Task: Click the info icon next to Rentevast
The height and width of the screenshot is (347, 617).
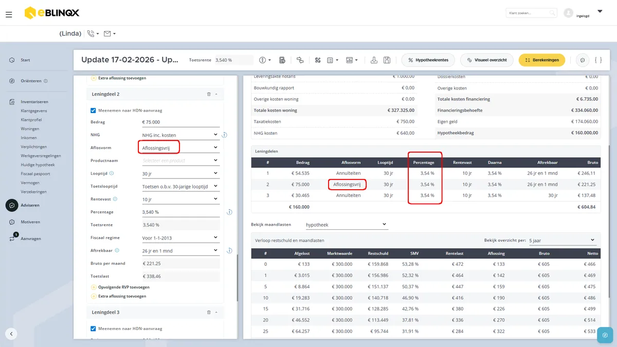Action: (x=115, y=199)
